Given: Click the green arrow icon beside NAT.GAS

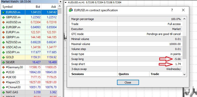Looking at the screenshot, I should coord(3,92).
